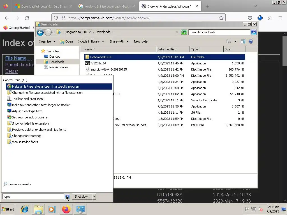Click the muted volume tray icon
287x215 pixels.
click(x=260, y=209)
